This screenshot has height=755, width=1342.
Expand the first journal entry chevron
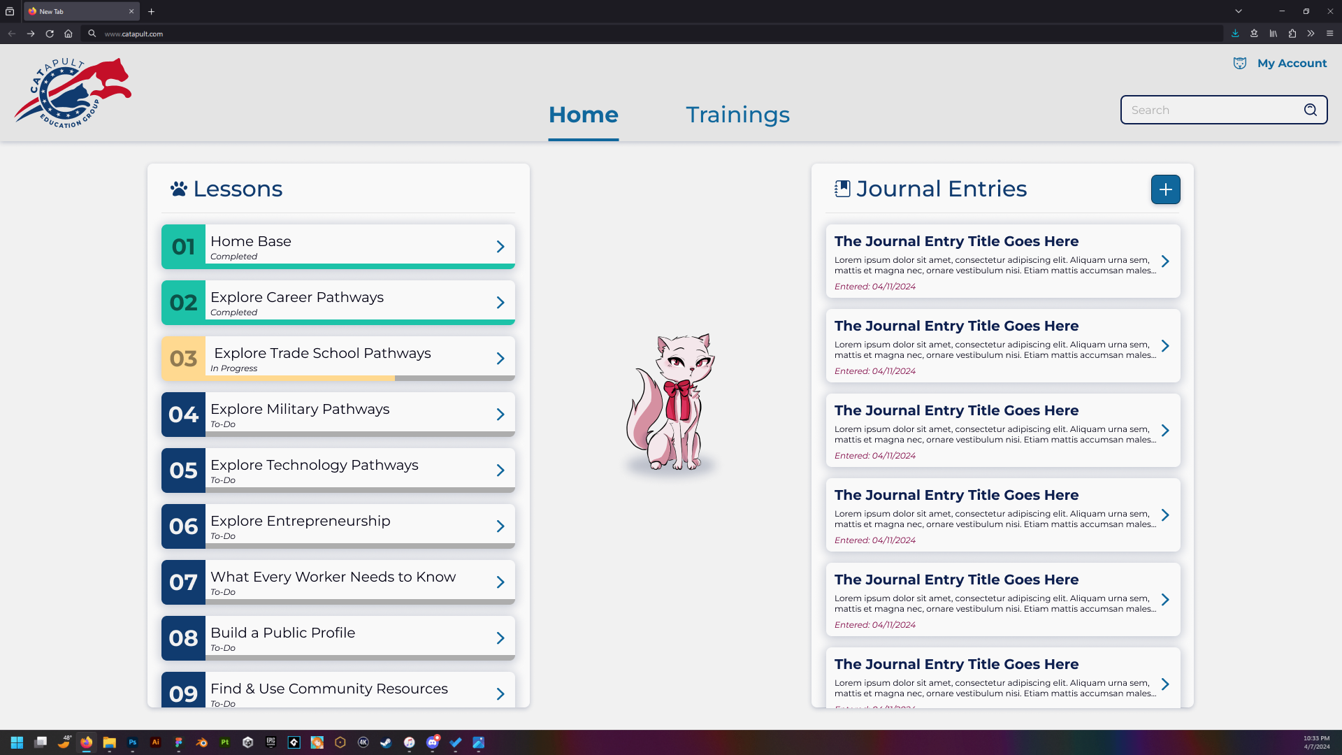pos(1165,261)
